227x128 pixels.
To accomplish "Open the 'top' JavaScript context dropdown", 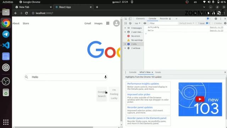I will tap(137, 23).
